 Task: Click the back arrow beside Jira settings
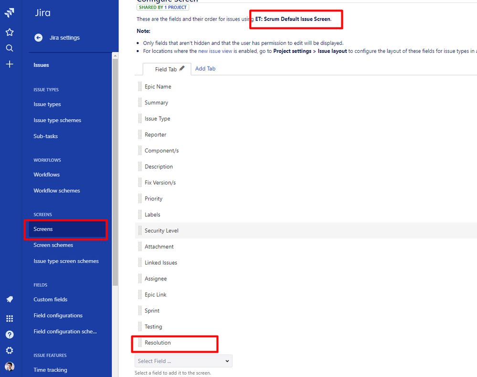[x=38, y=38]
